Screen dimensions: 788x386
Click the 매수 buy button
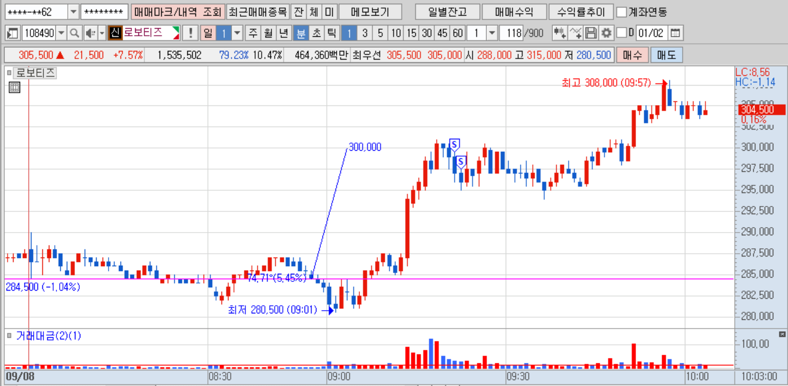[632, 55]
